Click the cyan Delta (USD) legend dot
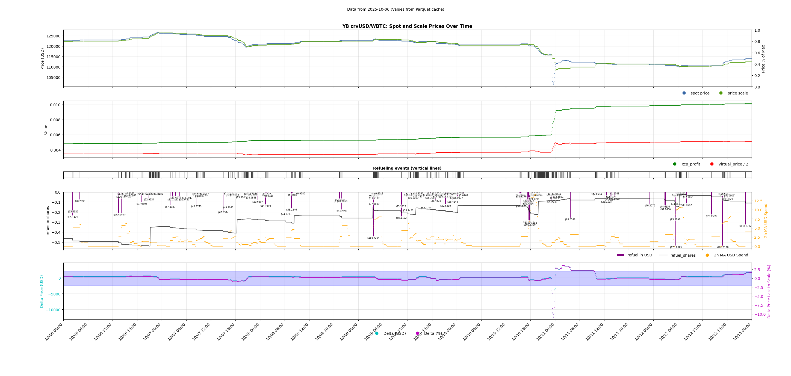The height and width of the screenshot is (376, 791). pos(377,333)
